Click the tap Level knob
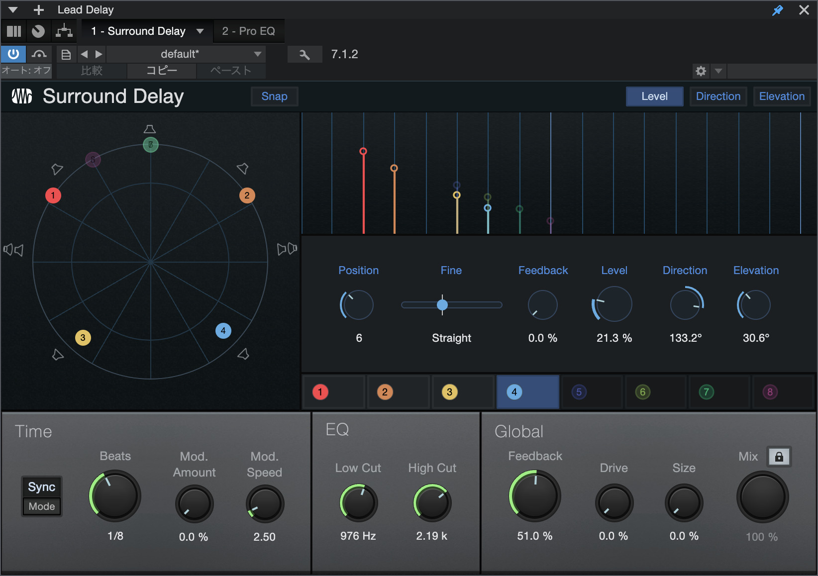Screen dimensions: 818x576 tap(614, 304)
